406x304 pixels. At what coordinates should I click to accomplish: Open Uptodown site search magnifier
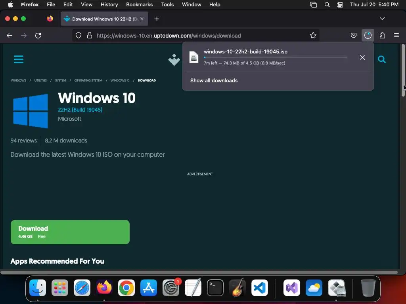(382, 59)
